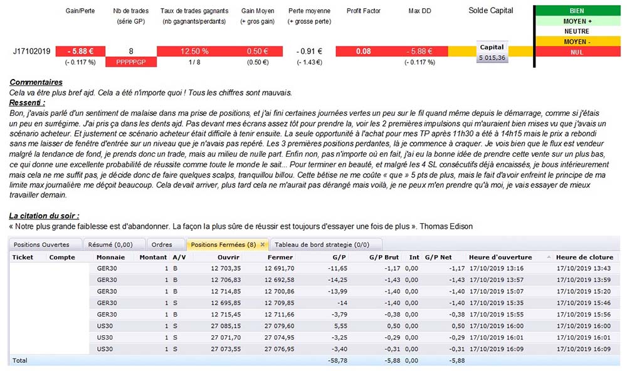627x371 pixels.
Task: Click closing time 17/10/2019 13:43
Action: 583,268
